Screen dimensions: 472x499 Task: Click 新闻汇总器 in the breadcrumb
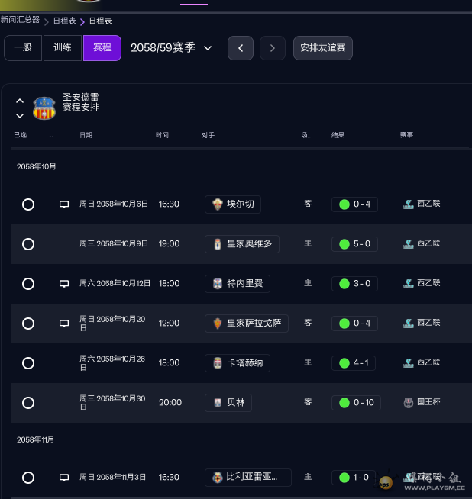pyautogui.click(x=20, y=20)
